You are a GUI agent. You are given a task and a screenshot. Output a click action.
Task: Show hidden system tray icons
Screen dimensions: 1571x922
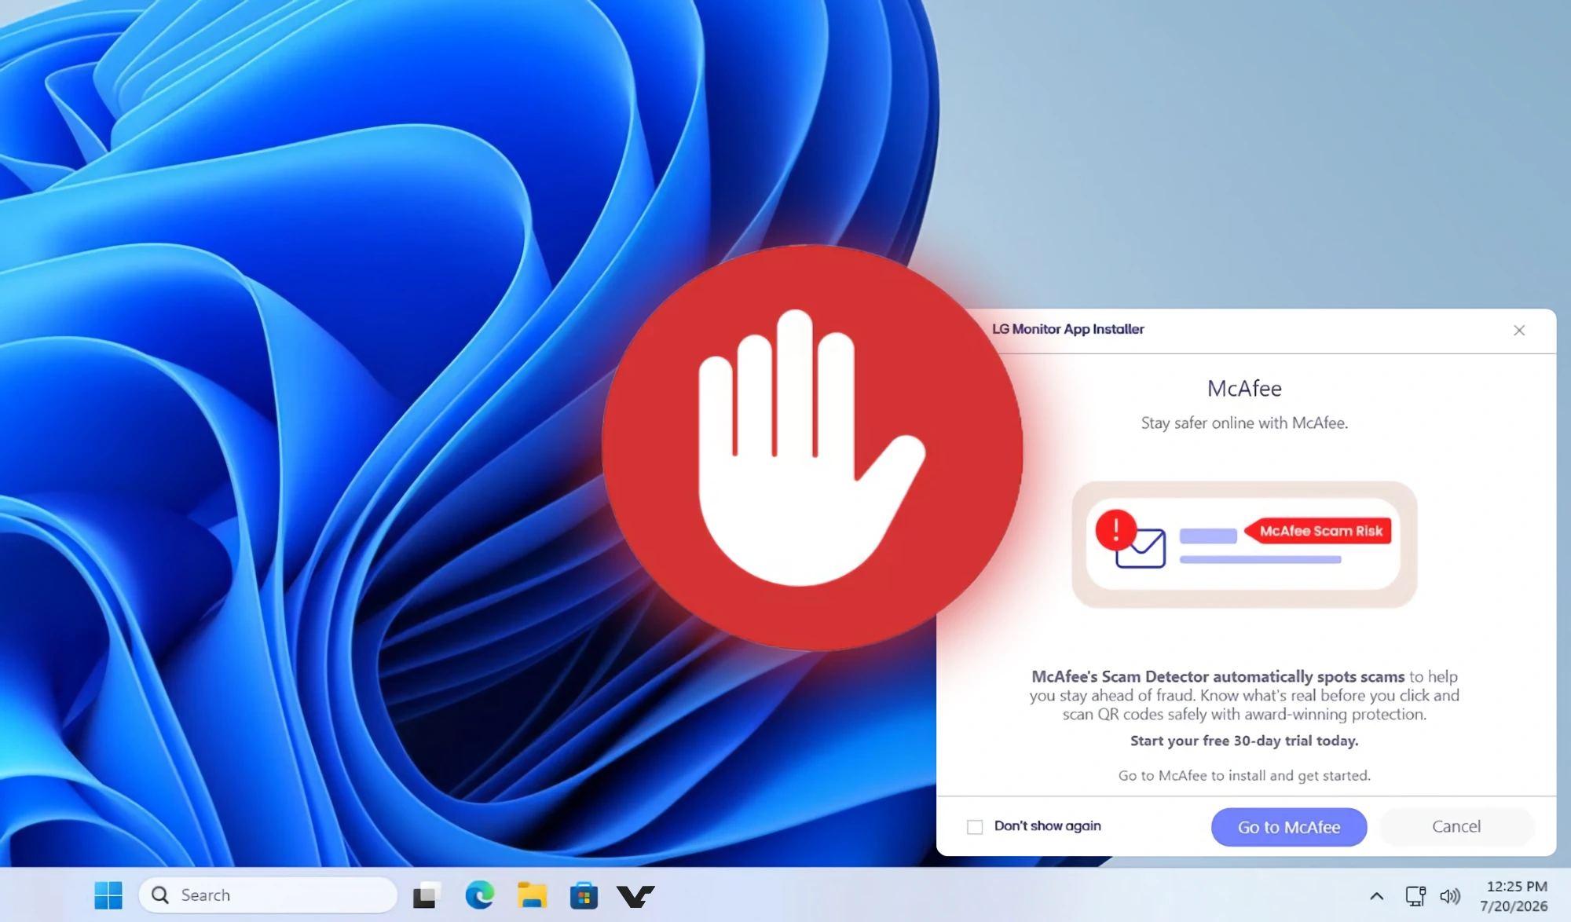tap(1376, 896)
